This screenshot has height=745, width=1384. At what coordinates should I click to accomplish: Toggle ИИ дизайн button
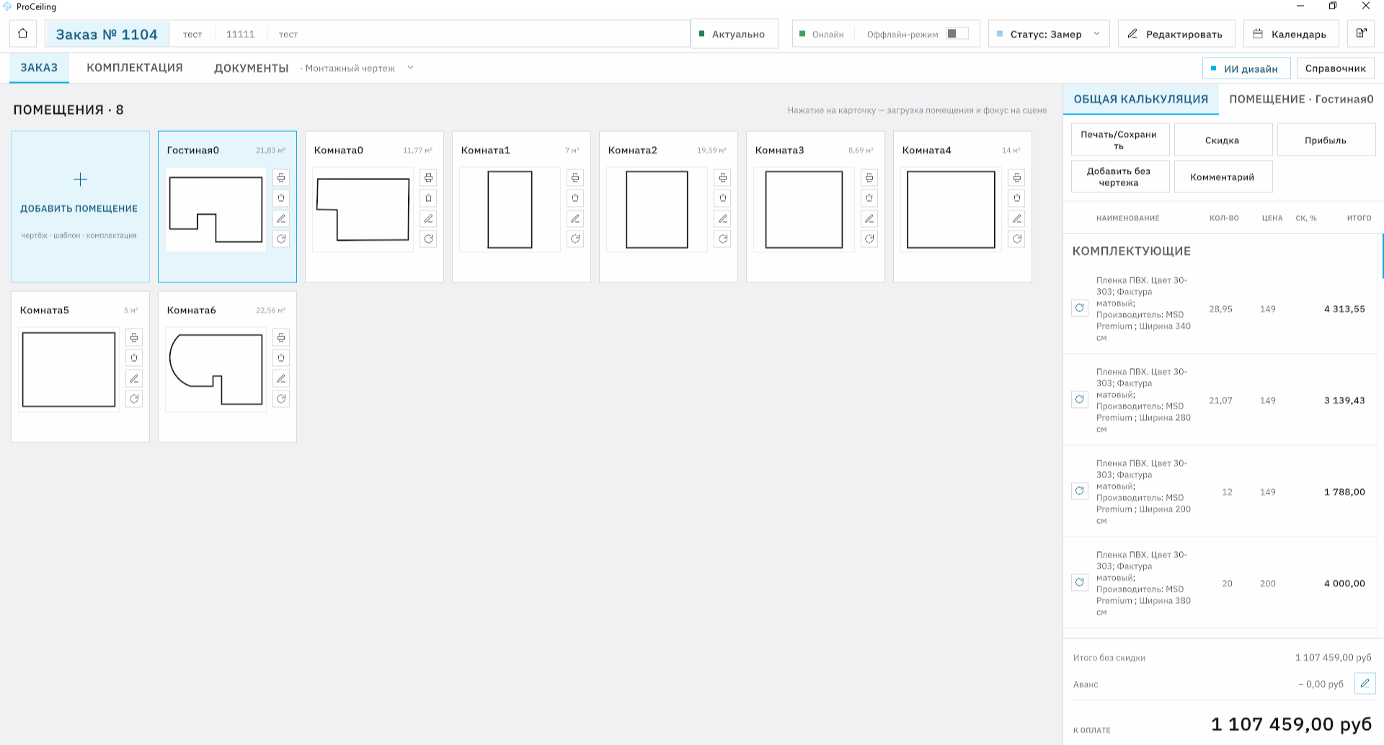[1246, 68]
